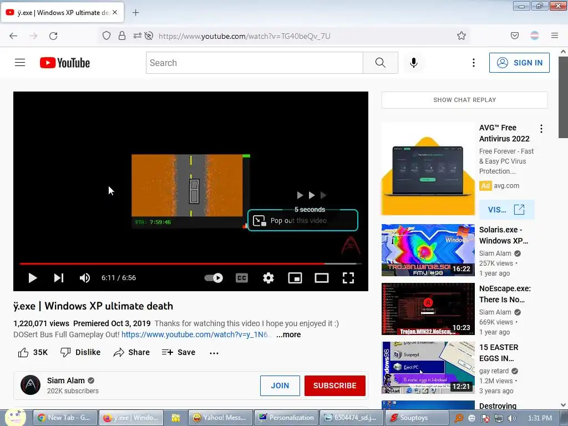Screen dimensions: 568x426
Task: Click tray volume speaker icon
Action: (x=511, y=418)
